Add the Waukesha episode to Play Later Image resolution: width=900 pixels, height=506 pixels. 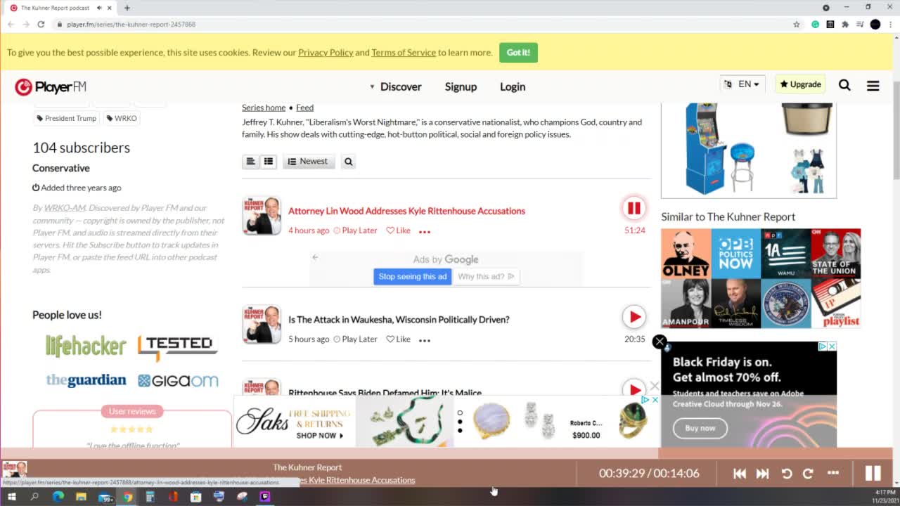pos(355,339)
